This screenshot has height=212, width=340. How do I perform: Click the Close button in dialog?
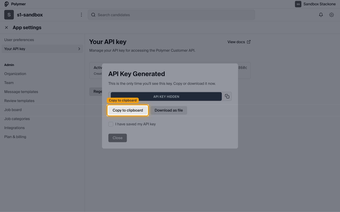117,138
